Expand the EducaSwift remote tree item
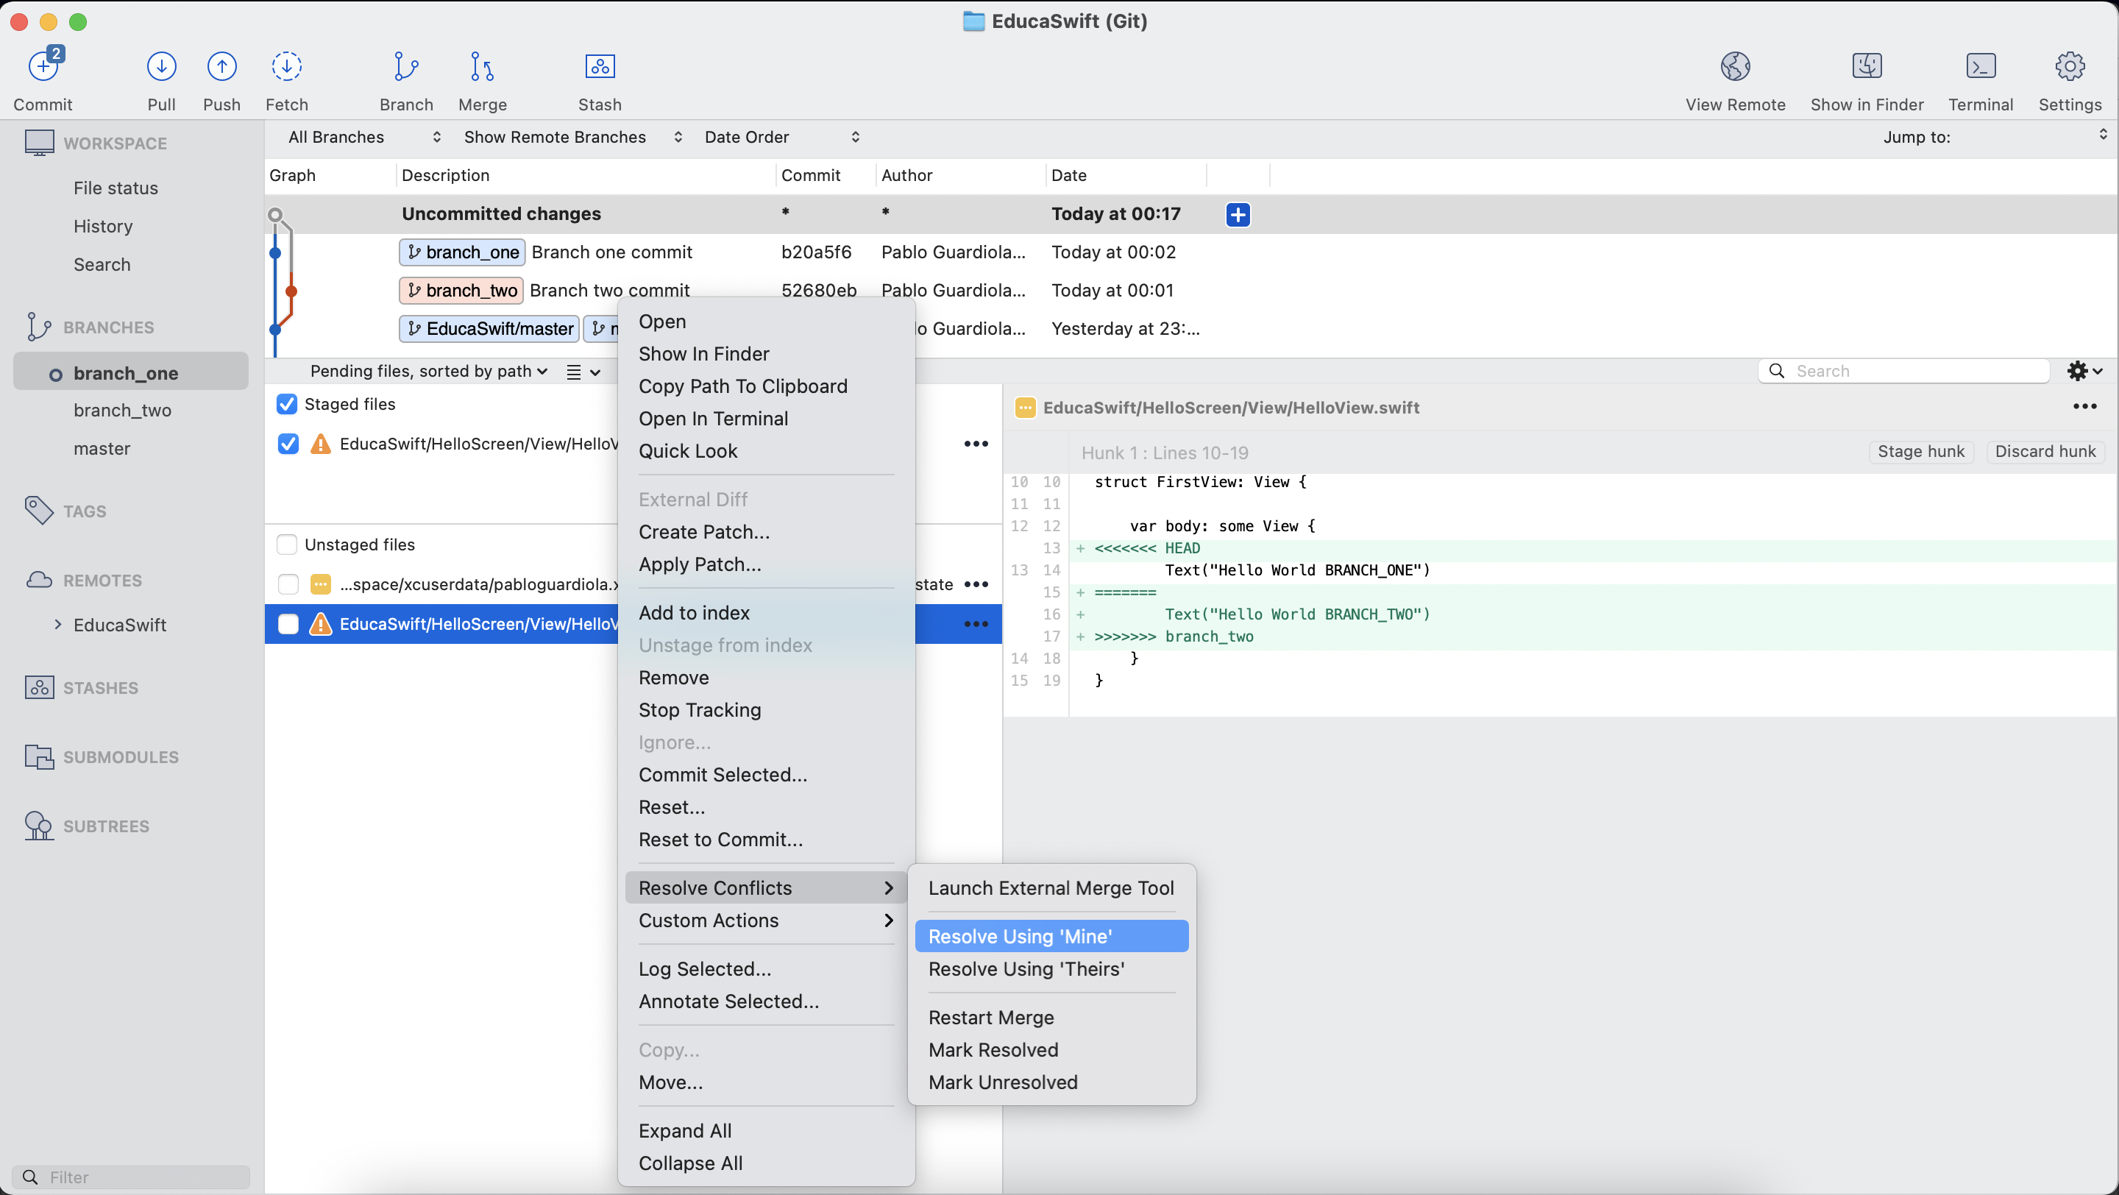 coord(57,624)
